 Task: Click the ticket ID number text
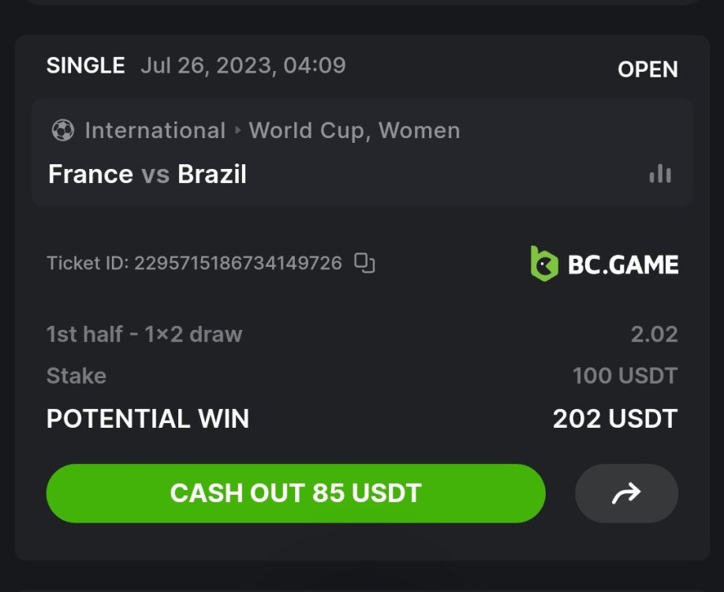238,263
